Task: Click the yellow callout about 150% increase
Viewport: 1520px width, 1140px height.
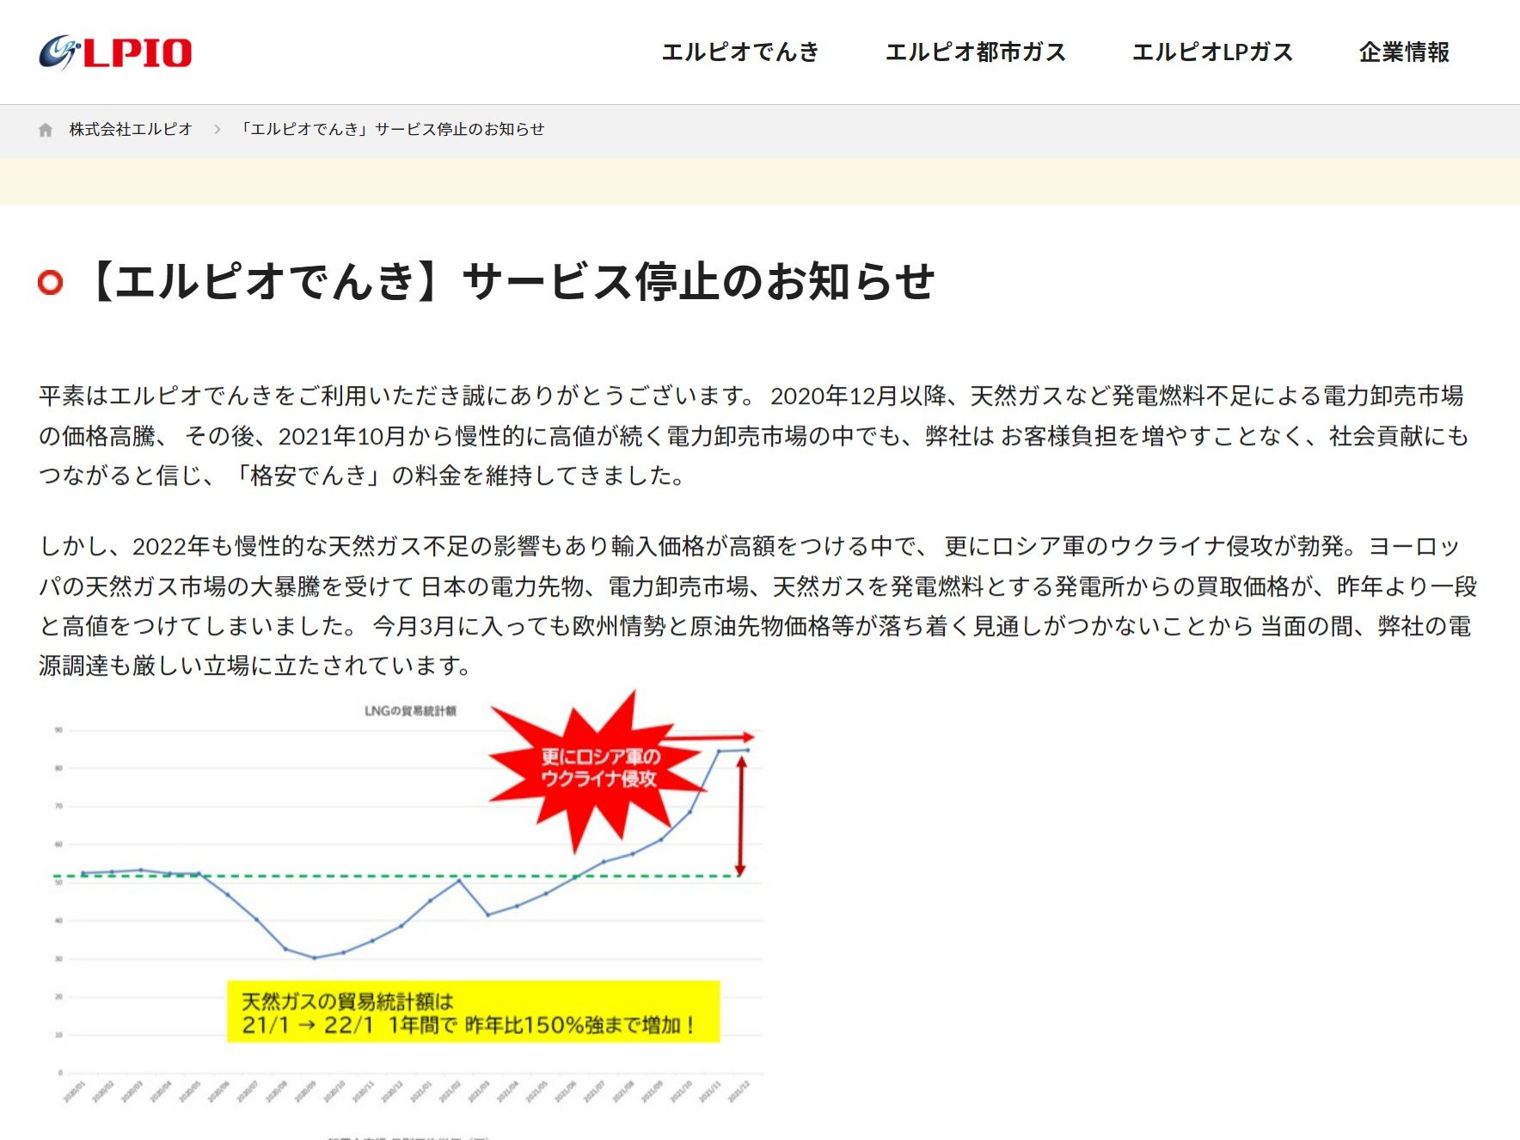Action: click(x=473, y=1012)
